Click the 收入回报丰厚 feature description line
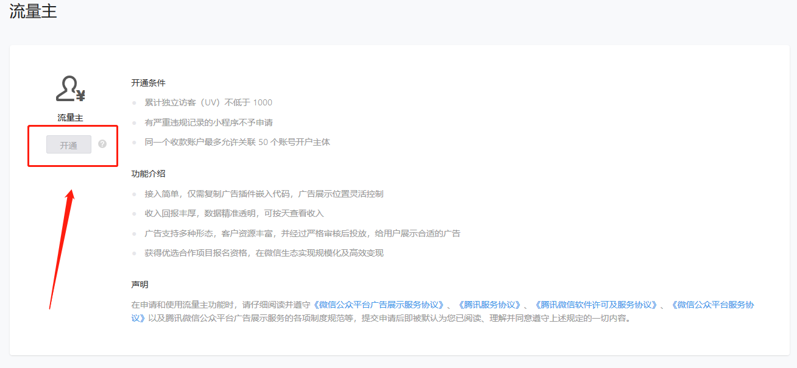Screen dimensions: 797x368 pos(234,213)
